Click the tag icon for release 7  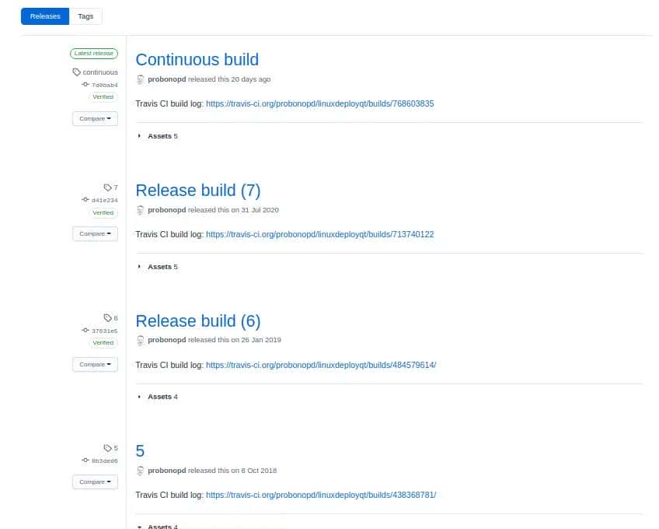tap(107, 187)
